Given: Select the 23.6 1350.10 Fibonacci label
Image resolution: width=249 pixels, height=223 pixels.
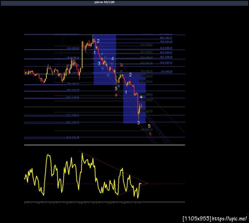Looking at the screenshot, I should point(73,48).
